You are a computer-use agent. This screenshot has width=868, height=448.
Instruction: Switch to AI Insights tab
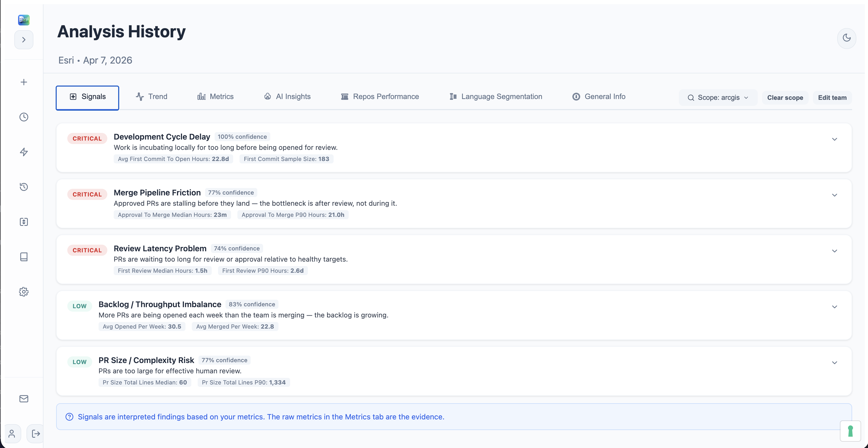[287, 97]
